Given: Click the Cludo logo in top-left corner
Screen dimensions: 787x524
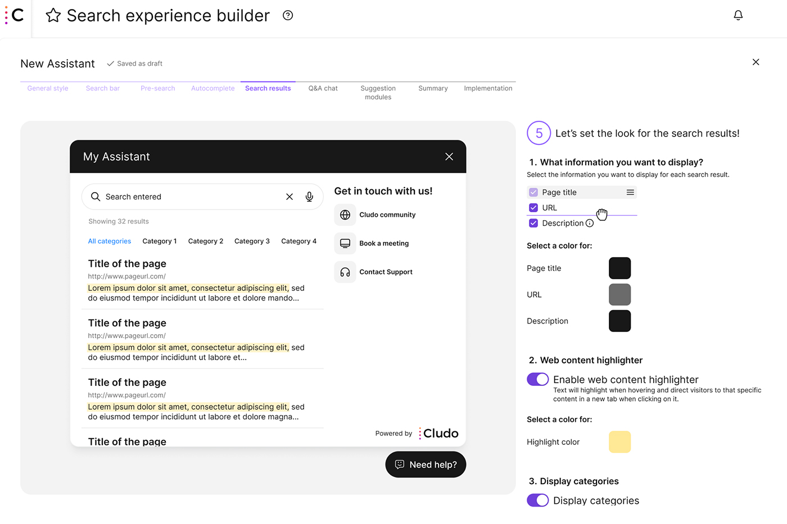Looking at the screenshot, I should point(15,15).
